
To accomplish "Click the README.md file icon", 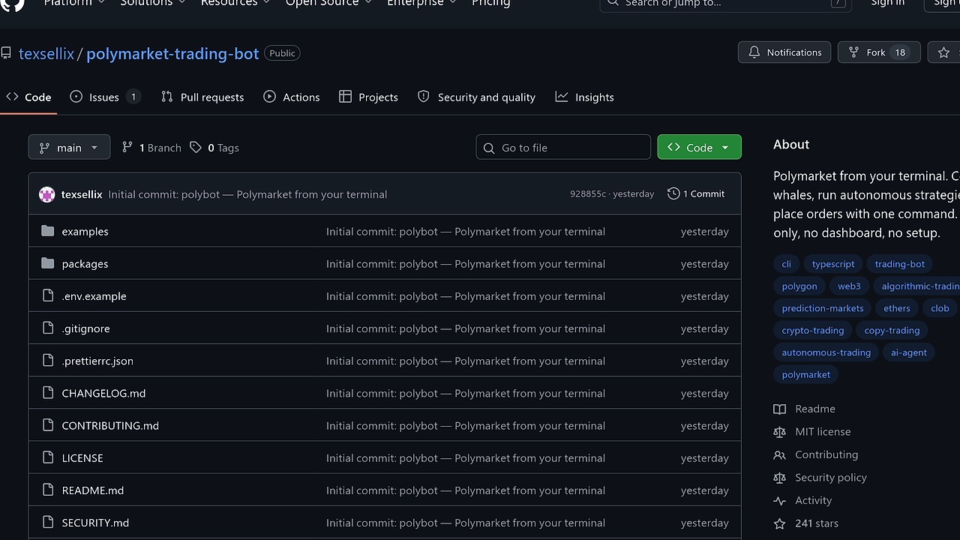I will tap(48, 489).
